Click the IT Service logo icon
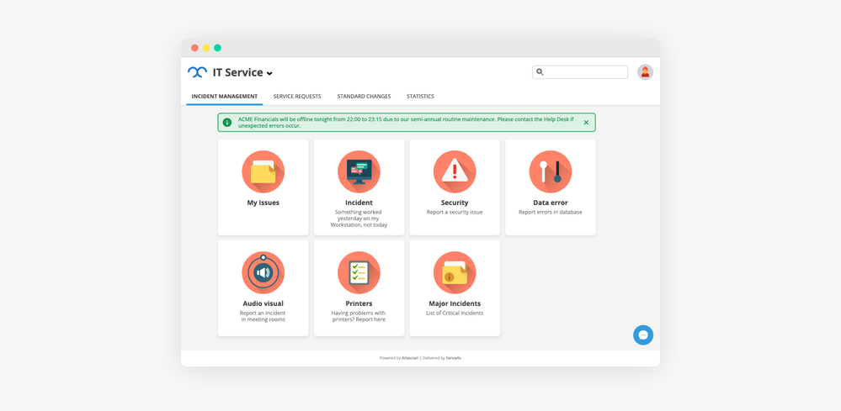Screen dimensions: 841x411 [x=197, y=72]
